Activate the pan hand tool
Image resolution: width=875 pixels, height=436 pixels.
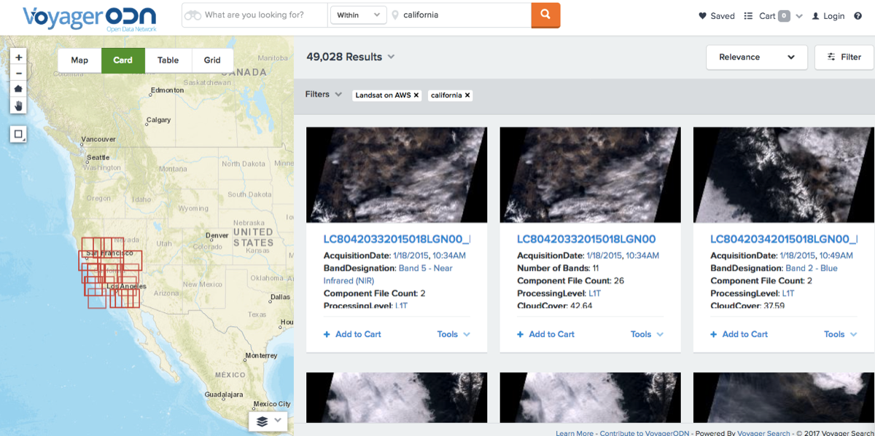click(x=18, y=106)
